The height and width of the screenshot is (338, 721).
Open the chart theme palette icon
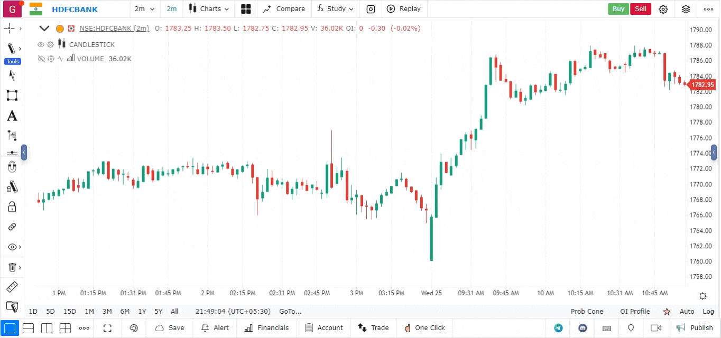(x=134, y=328)
